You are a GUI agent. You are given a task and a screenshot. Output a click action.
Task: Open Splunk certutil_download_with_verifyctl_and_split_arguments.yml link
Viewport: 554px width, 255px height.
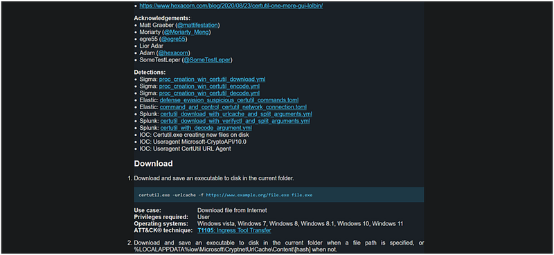point(235,121)
